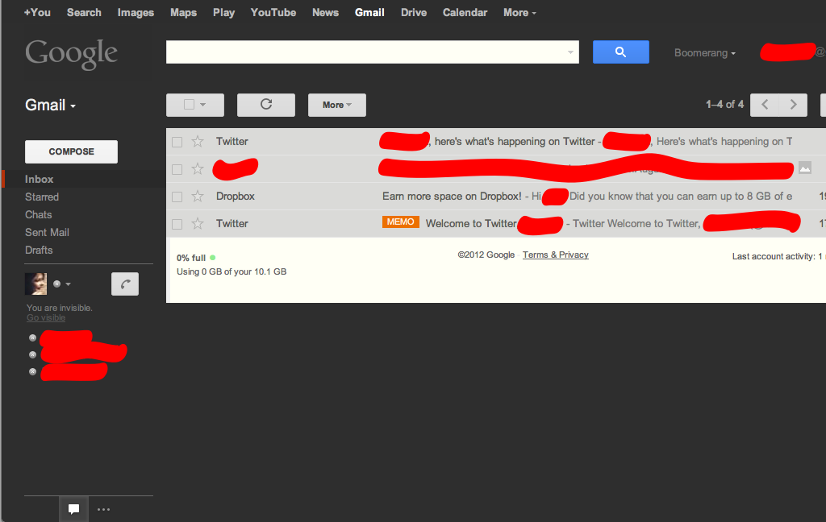Click the '1–4 of 4' message count

coord(724,104)
